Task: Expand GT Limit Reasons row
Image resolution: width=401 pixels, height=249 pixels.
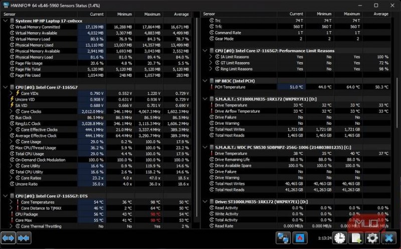Action: tap(211, 63)
